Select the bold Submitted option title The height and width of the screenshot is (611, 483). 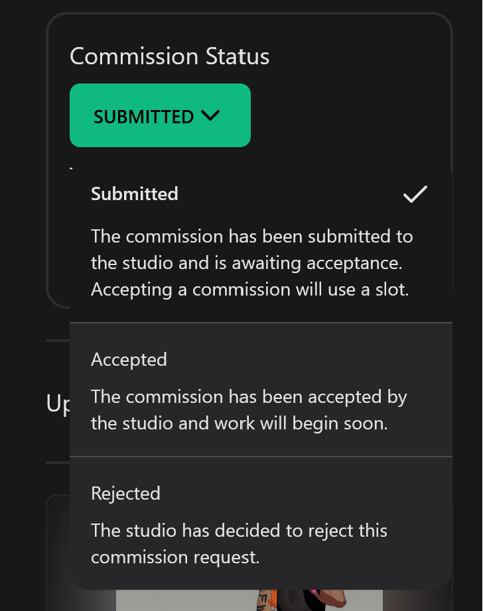[x=135, y=194]
